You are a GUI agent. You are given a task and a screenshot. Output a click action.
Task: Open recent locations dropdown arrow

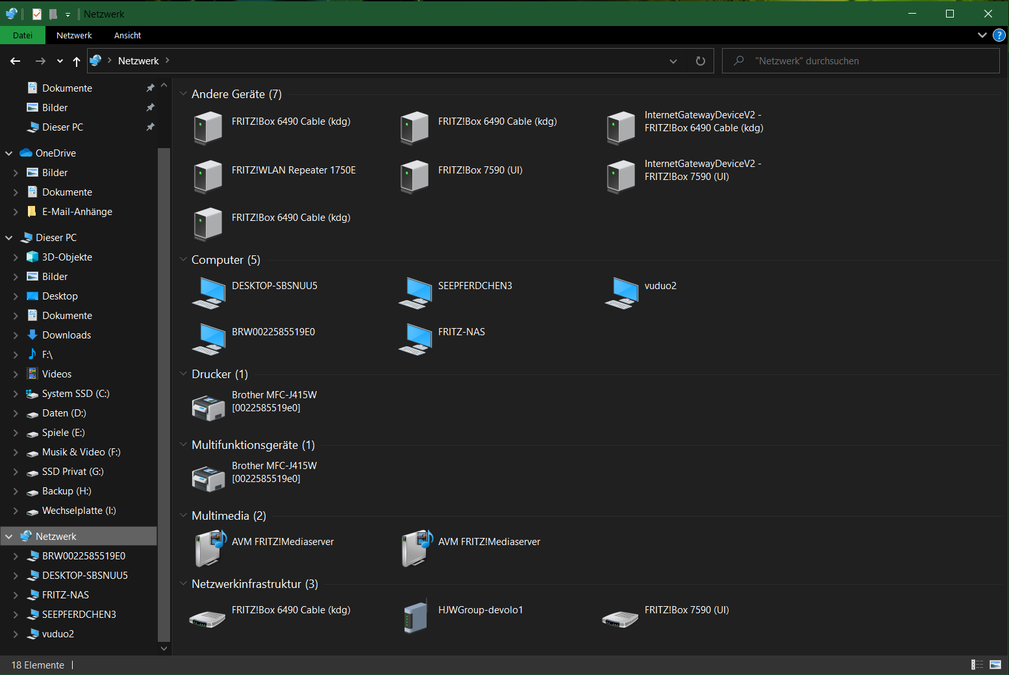[60, 61]
